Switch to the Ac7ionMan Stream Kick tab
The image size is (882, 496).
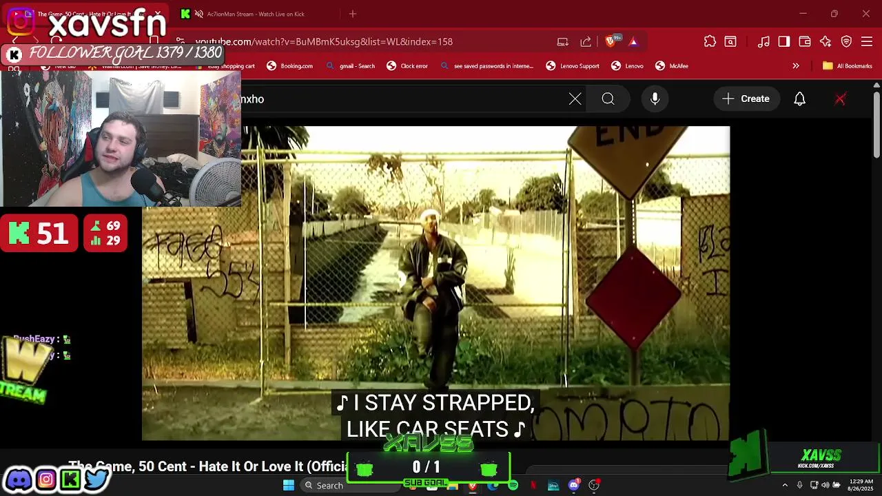(x=255, y=14)
